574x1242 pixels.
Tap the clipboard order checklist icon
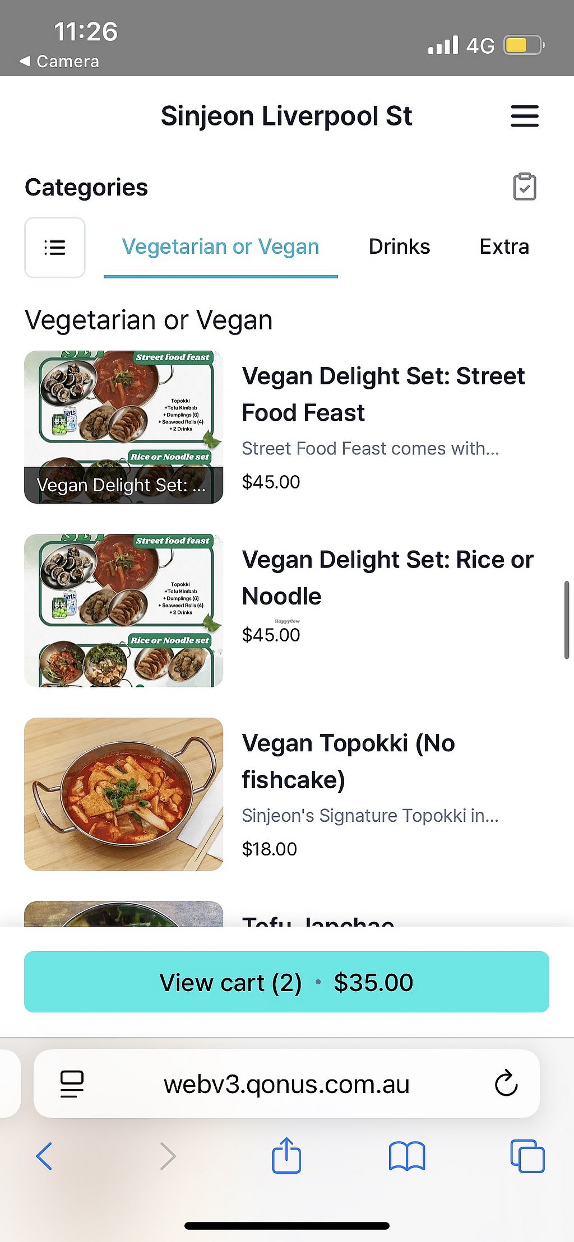click(524, 187)
